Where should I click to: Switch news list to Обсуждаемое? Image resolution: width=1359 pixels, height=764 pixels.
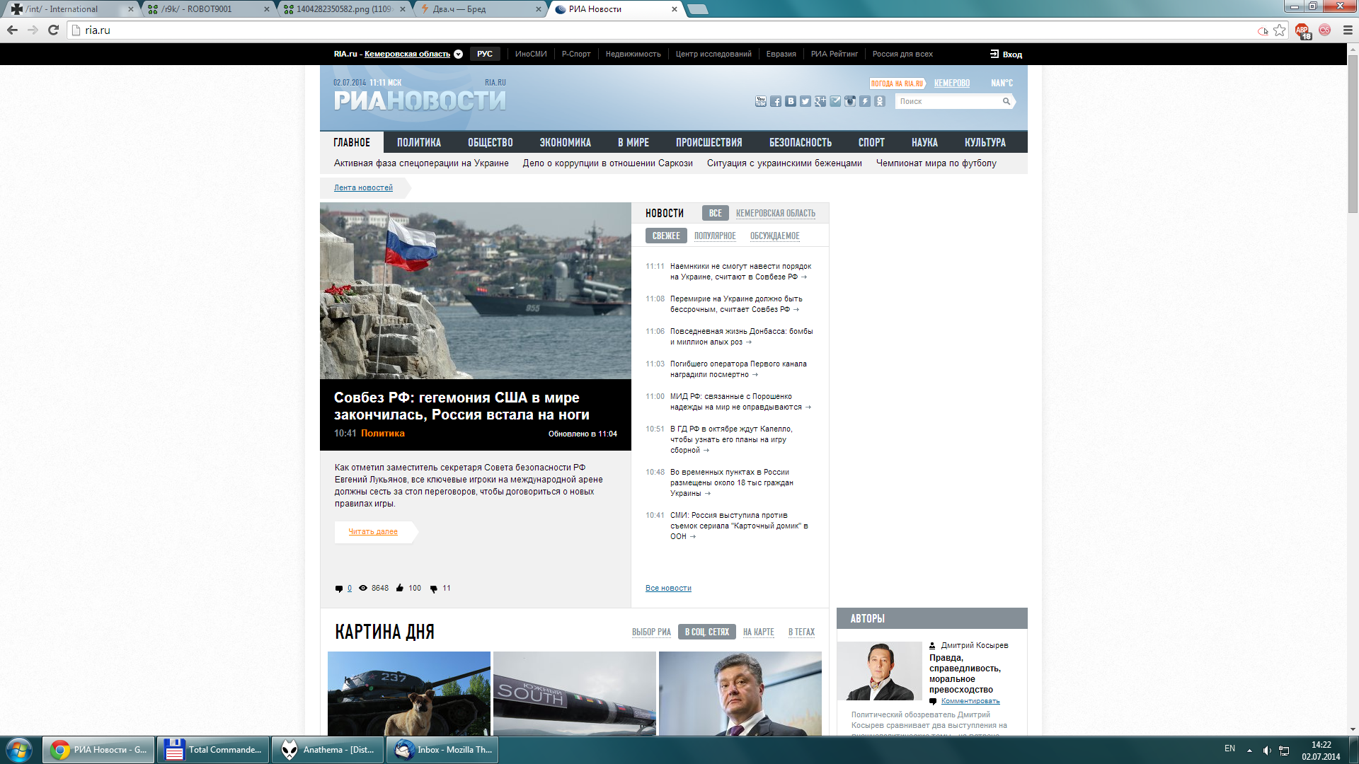pos(774,236)
